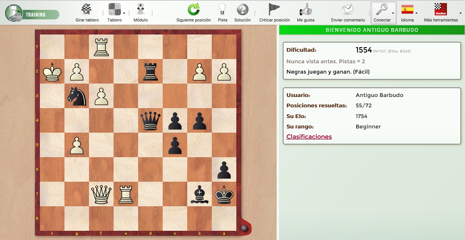Screen dimensions: 465x240
Task: Open Enviar comentario envelope icon
Action: [x=348, y=9]
